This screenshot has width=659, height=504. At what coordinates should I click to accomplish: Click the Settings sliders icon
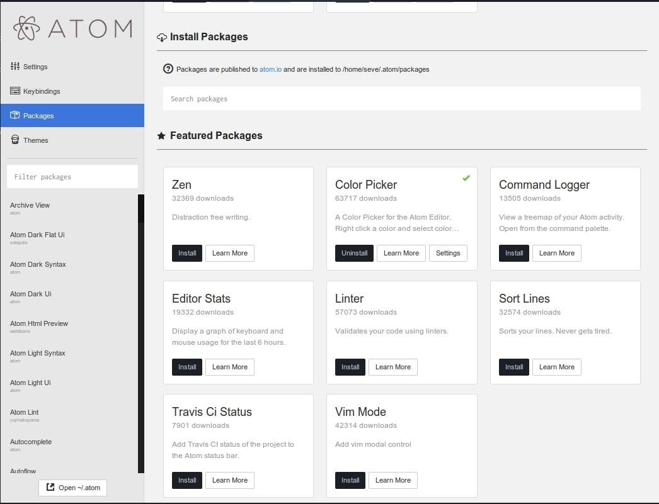[15, 66]
